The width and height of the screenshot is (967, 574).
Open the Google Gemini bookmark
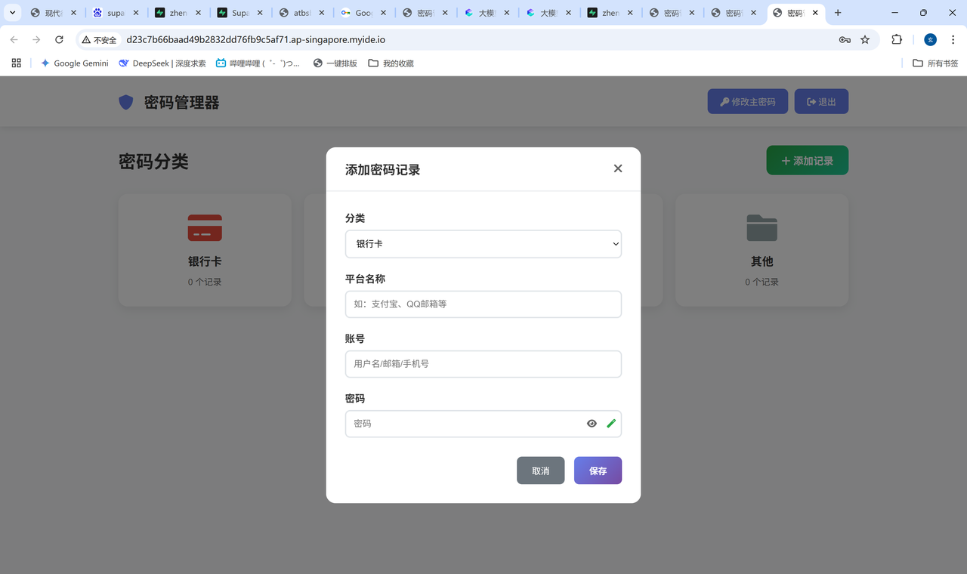[x=74, y=63]
